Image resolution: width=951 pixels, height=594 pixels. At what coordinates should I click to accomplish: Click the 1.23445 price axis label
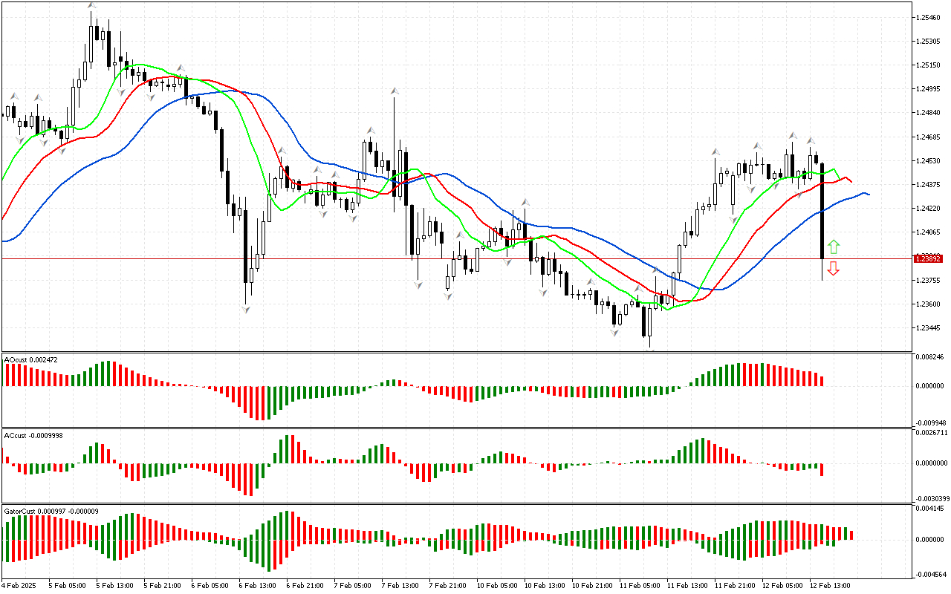929,328
